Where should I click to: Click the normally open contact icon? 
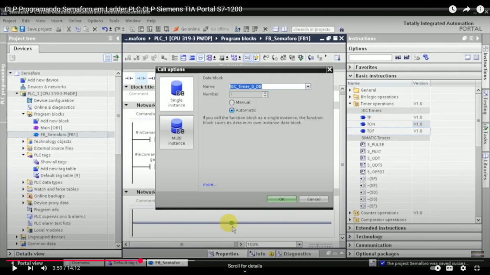pos(129,78)
